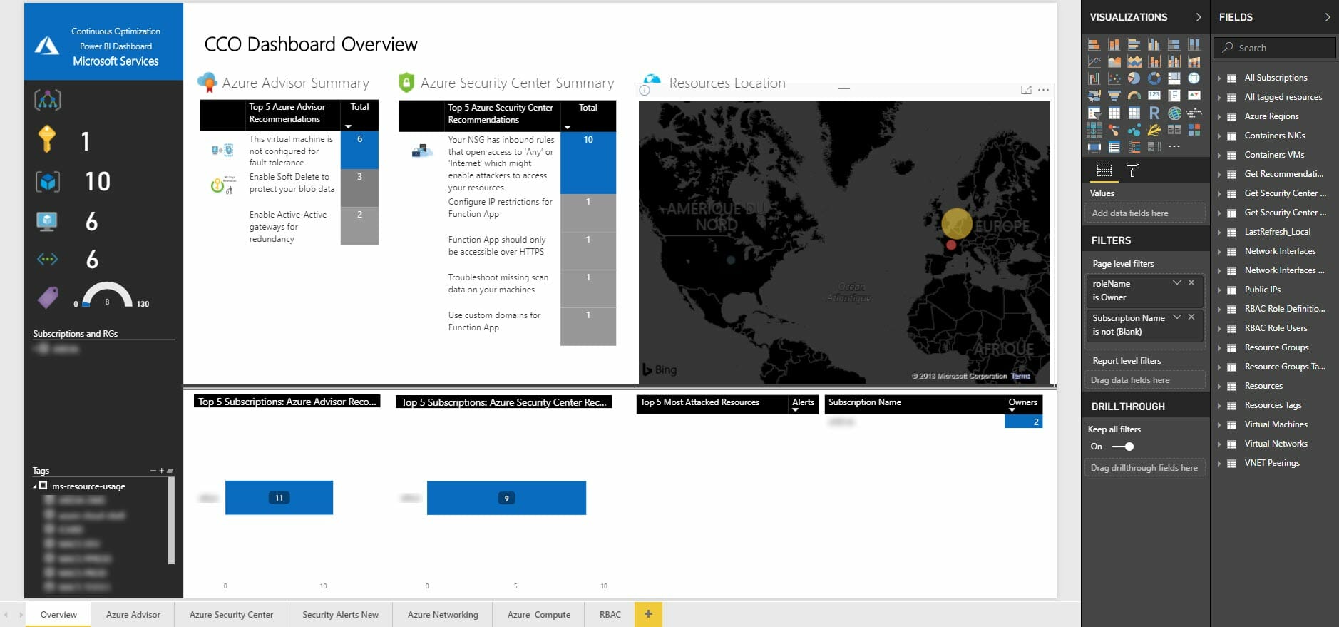Click the Bing map Terms link
1339x627 pixels.
[1020, 376]
